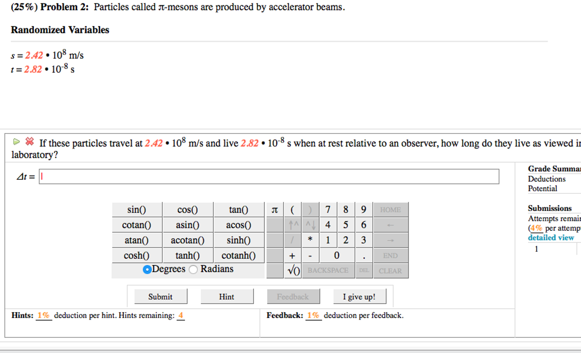Image resolution: width=581 pixels, height=353 pixels.
Task: Click the Submit button
Action: point(160,297)
